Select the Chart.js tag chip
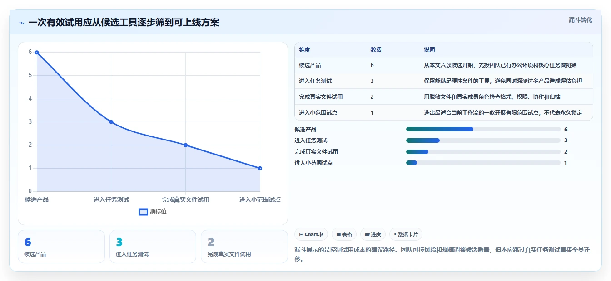Image resolution: width=611 pixels, height=281 pixels. (311, 234)
